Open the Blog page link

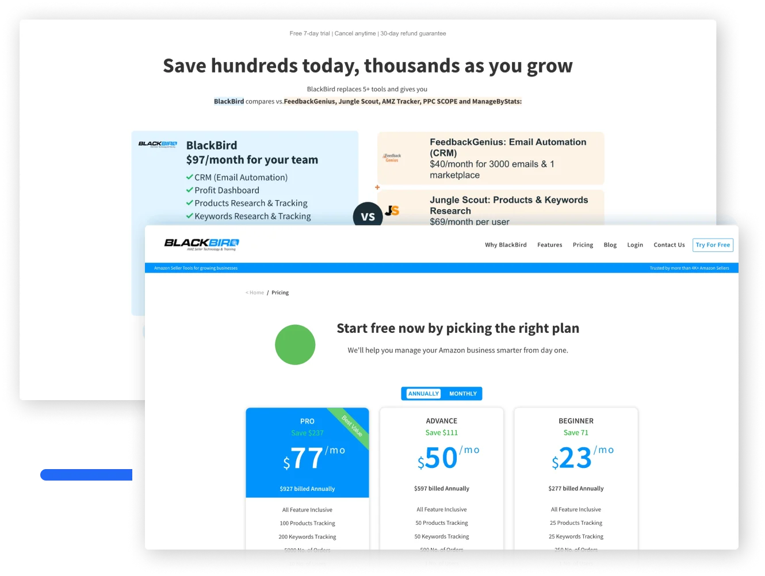pyautogui.click(x=610, y=245)
